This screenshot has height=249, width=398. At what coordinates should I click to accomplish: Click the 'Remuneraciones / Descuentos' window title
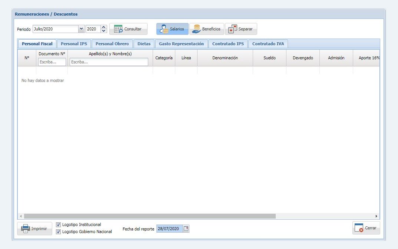coord(46,14)
